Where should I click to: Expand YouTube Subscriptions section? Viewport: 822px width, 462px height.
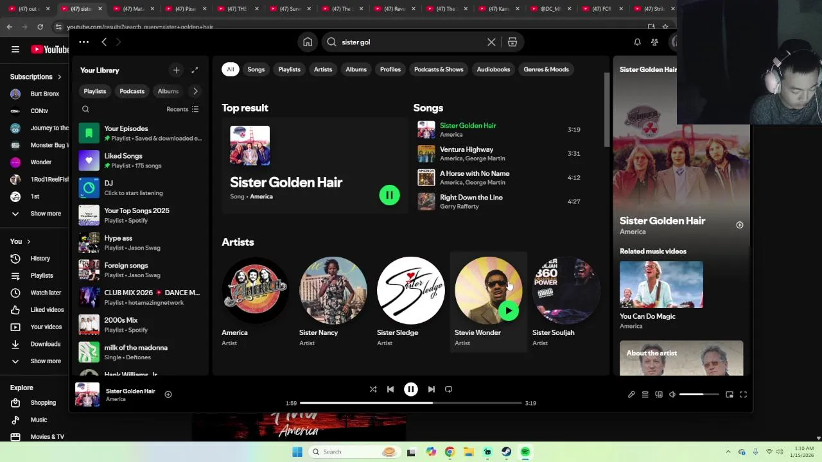coord(36,76)
